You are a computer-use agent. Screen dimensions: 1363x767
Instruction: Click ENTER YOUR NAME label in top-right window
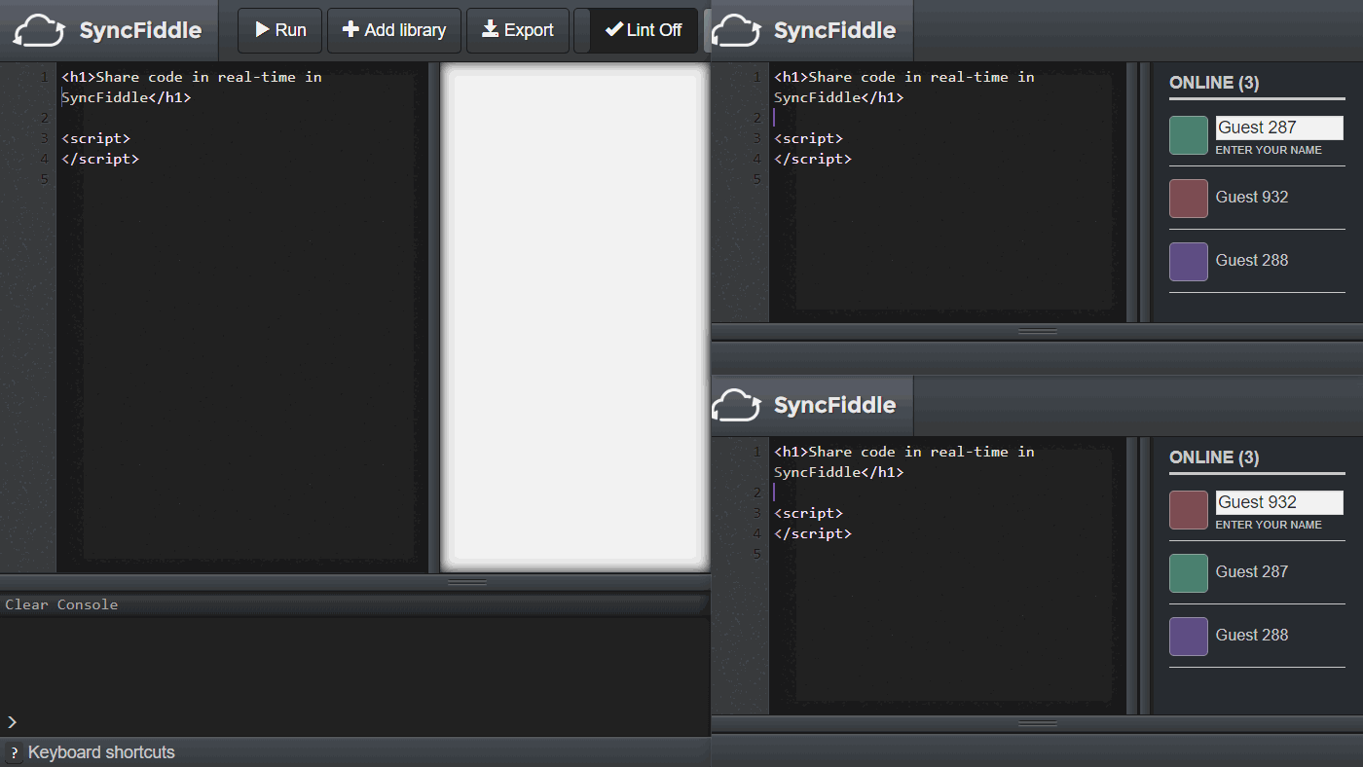(1269, 150)
